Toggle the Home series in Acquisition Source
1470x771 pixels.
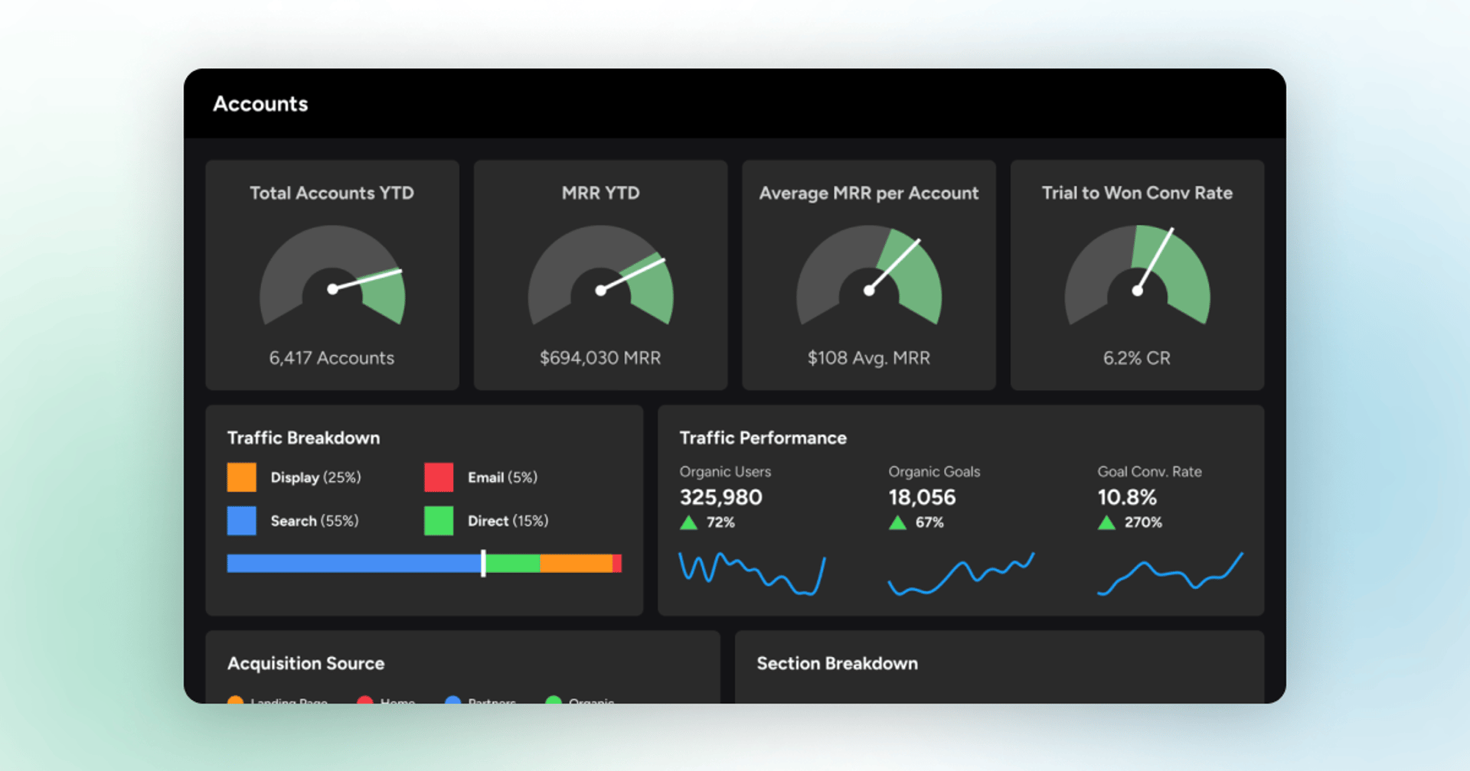[364, 701]
